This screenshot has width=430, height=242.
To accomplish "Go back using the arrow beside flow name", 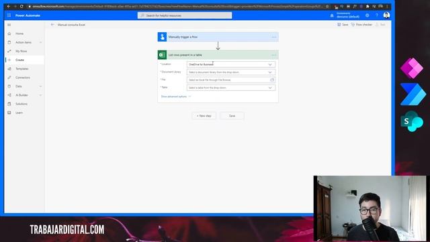I will point(52,25).
